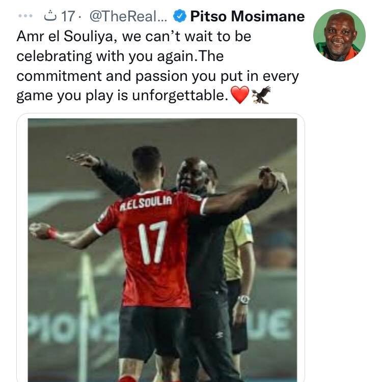The height and width of the screenshot is (382, 382).
Task: Open the Pitso Mosimane display name
Action: click(x=248, y=16)
